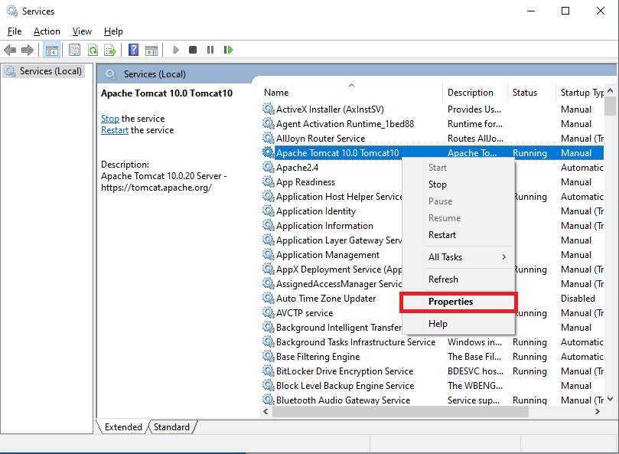
Task: Click gear icon beside AVCTP service
Action: point(269,312)
